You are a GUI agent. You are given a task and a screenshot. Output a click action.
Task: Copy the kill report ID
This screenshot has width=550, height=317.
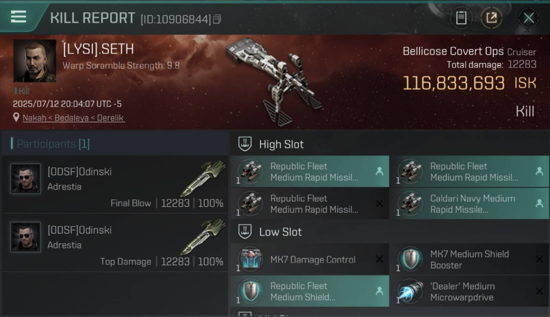coord(217,19)
